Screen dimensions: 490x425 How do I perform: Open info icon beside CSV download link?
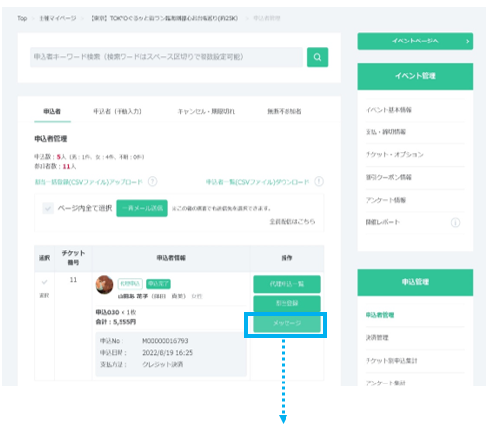[319, 181]
